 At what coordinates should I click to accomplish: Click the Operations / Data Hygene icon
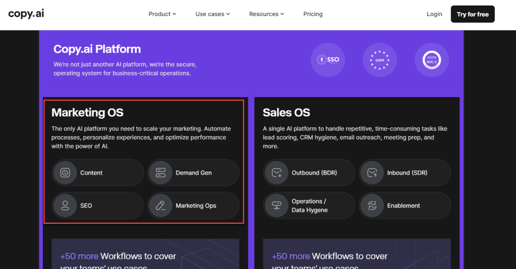click(x=277, y=206)
